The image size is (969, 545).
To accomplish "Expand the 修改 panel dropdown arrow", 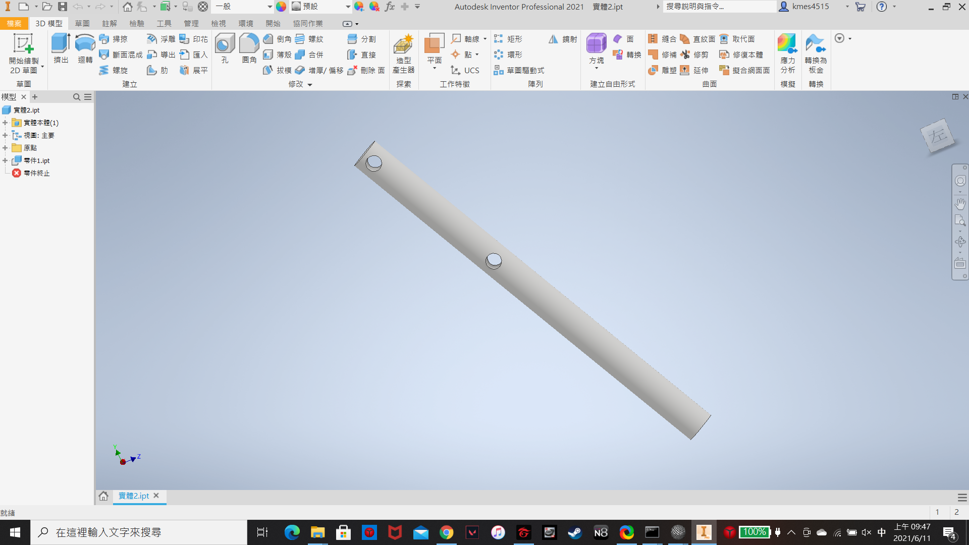I will pos(310,85).
